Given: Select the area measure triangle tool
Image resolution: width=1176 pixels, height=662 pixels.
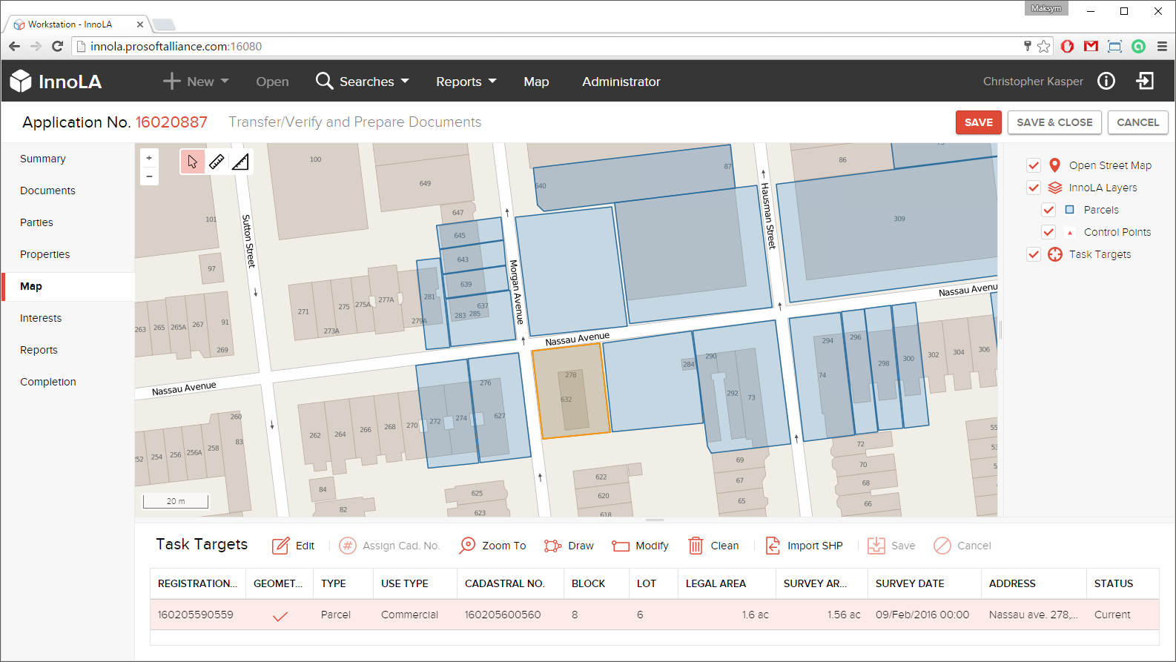Looking at the screenshot, I should coord(240,162).
